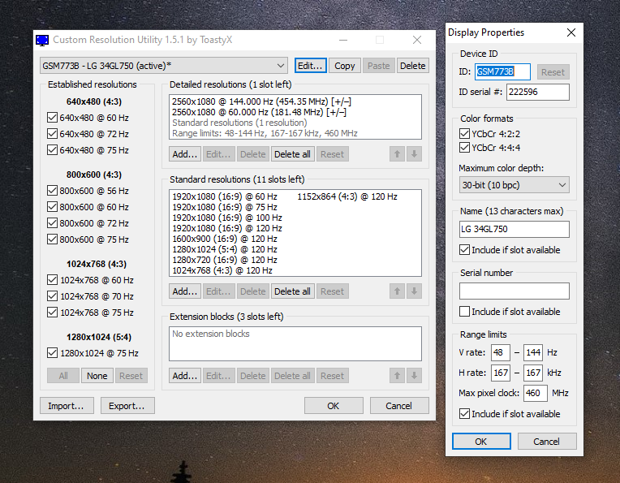Select 1280x720 (16:9) @ 120 Hz entry

[225, 260]
